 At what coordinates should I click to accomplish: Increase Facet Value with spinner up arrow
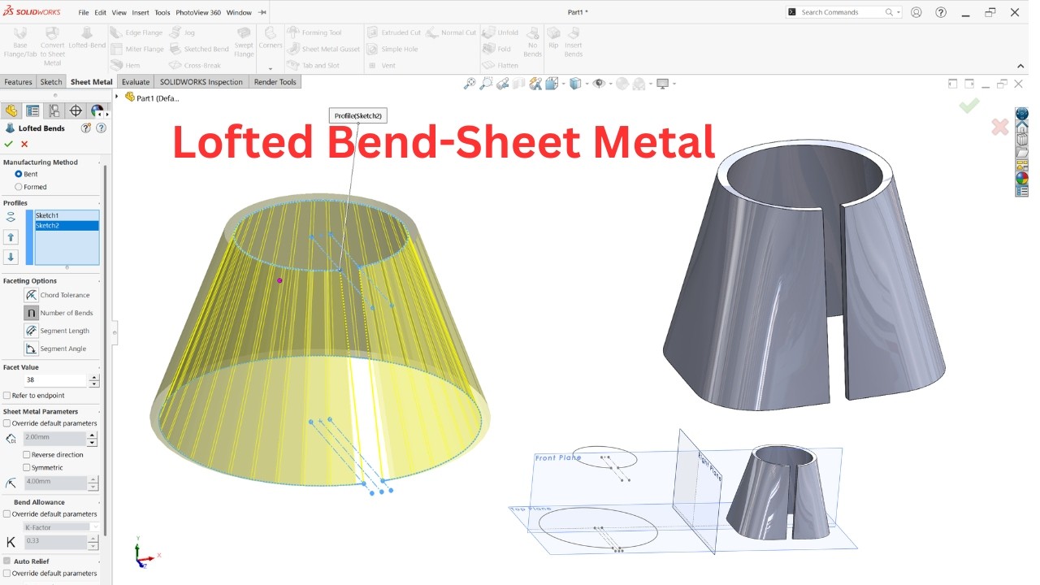(x=94, y=377)
